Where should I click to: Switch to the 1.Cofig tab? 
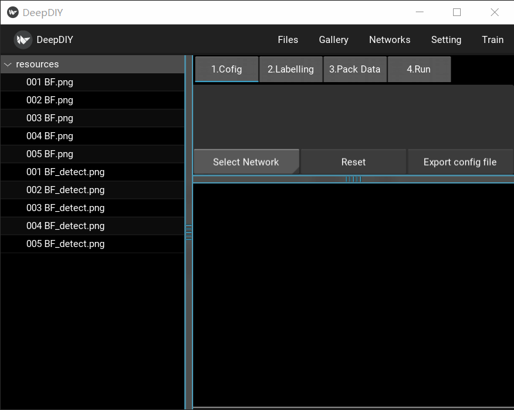click(227, 69)
